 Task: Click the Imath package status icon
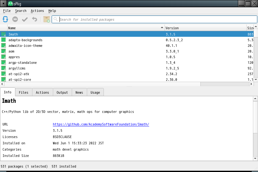tap(4, 34)
